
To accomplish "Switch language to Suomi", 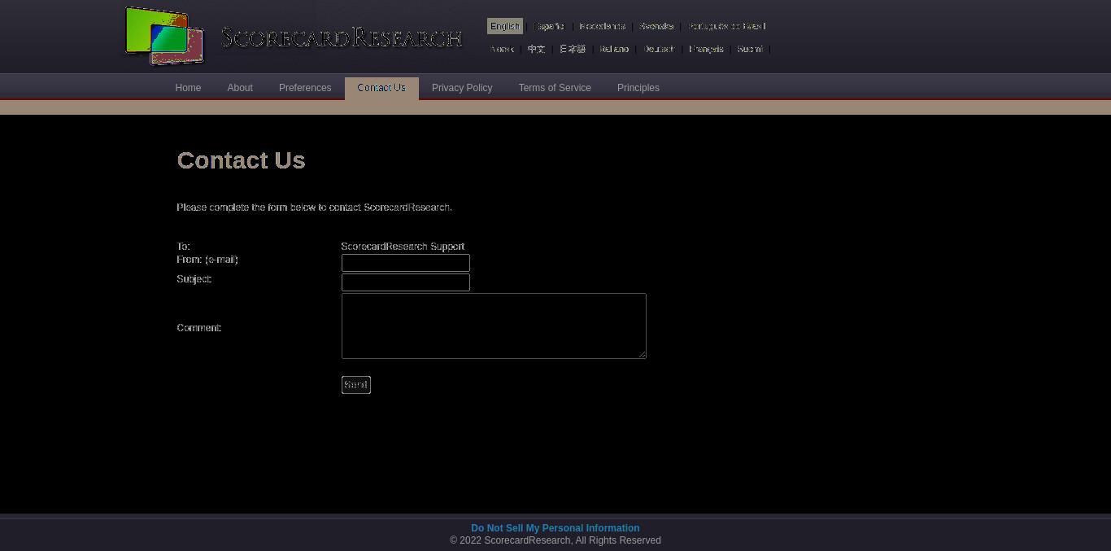I will pyautogui.click(x=750, y=49).
